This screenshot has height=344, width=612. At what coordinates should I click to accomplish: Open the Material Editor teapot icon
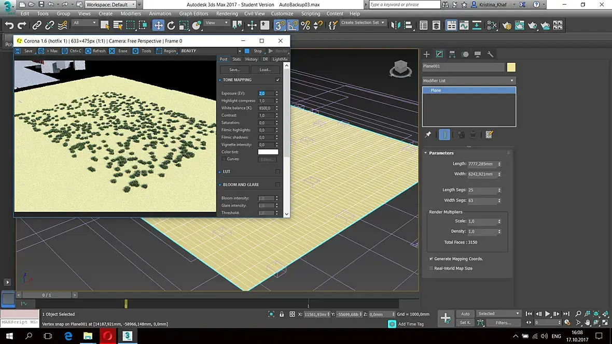507,25
